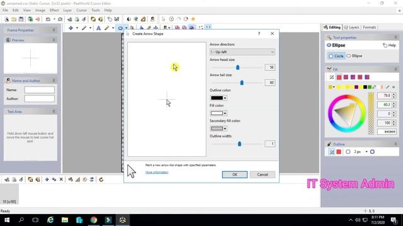
Task: Open the Help menu
Action: (108, 10)
